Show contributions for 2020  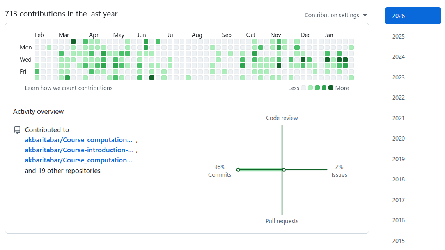[x=399, y=139]
